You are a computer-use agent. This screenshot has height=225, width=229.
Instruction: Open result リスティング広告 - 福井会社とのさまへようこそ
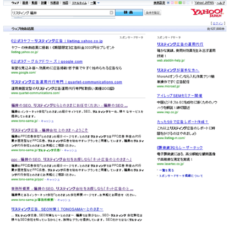(50, 130)
